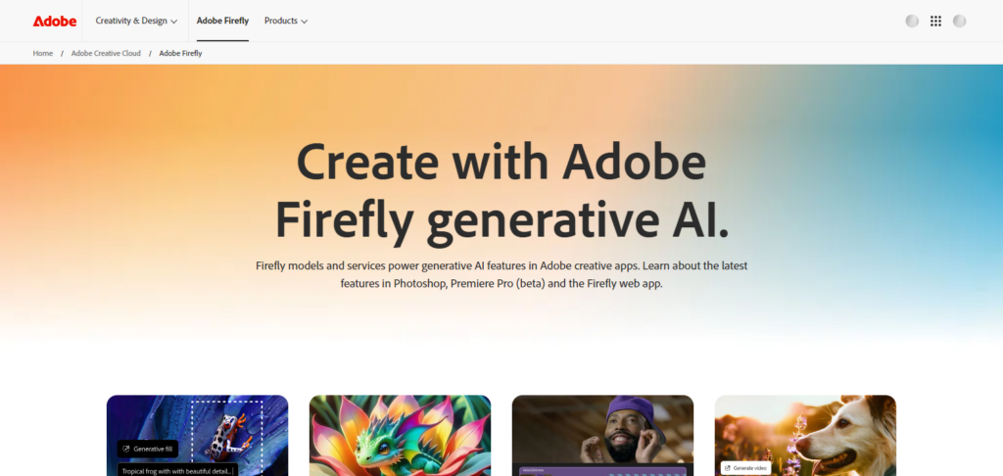Open Adobe Creative Cloud breadcrumb link
This screenshot has height=476, width=1003.
pos(105,53)
